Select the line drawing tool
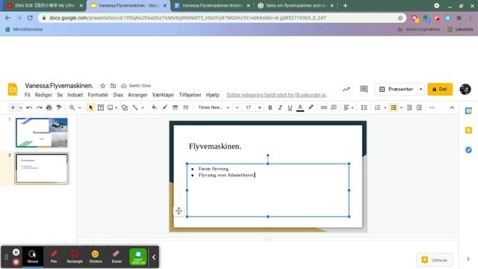The height and width of the screenshot is (269, 478). pos(134,108)
